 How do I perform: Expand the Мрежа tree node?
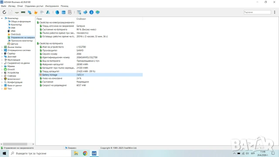click(2, 66)
